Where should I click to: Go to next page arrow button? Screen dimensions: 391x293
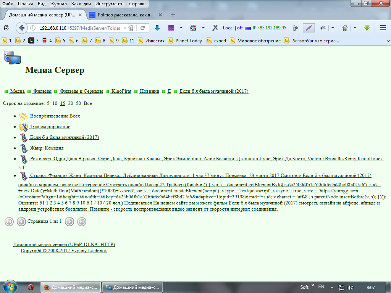69,222
